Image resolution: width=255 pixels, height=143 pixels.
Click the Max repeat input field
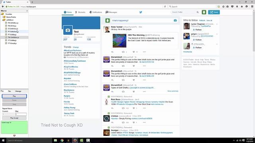click(21, 114)
